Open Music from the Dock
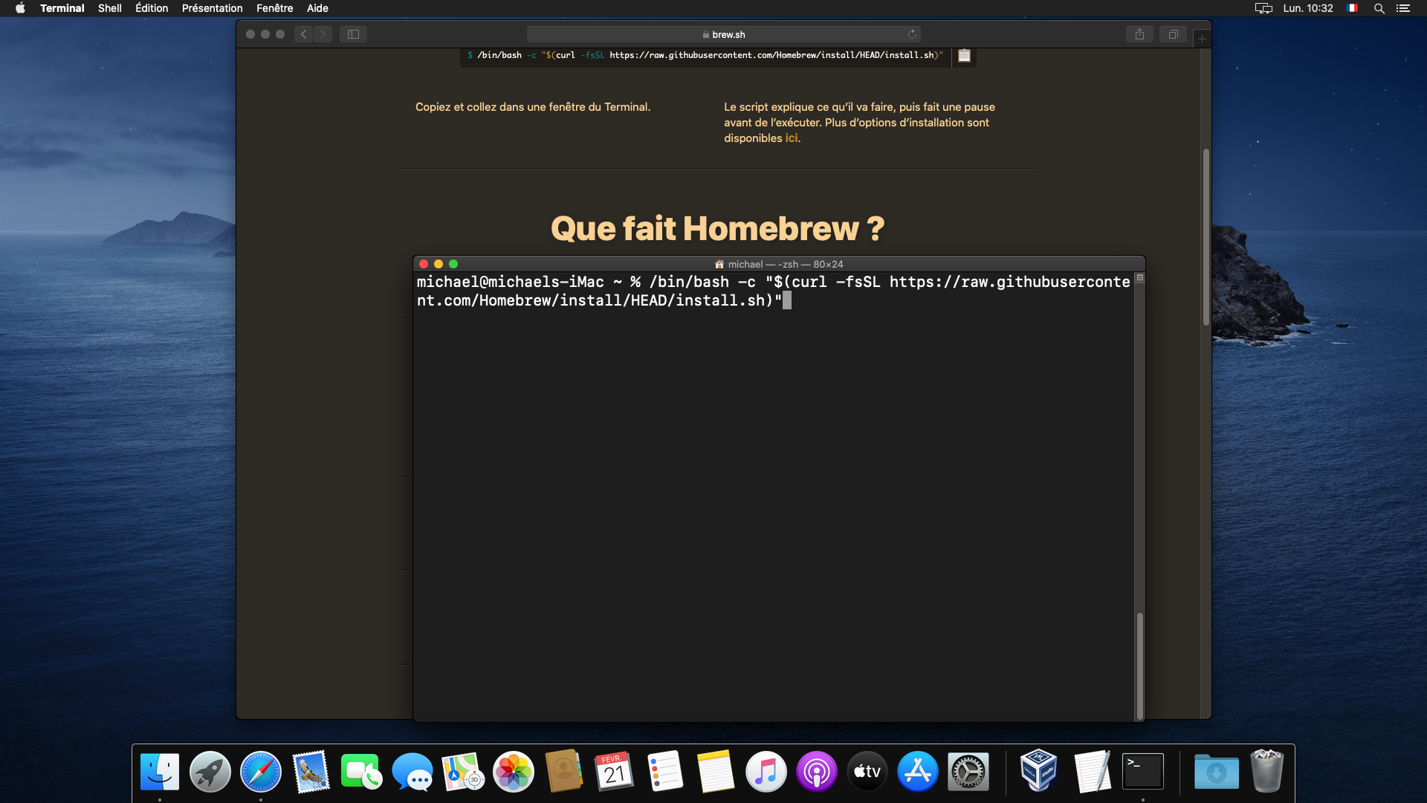The image size is (1427, 803). click(766, 771)
